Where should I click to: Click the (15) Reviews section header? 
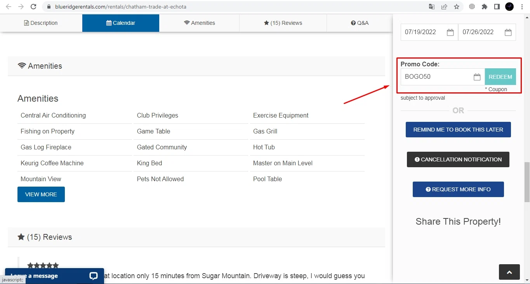point(196,237)
